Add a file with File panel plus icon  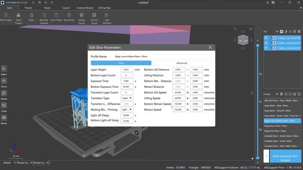pos(277,32)
